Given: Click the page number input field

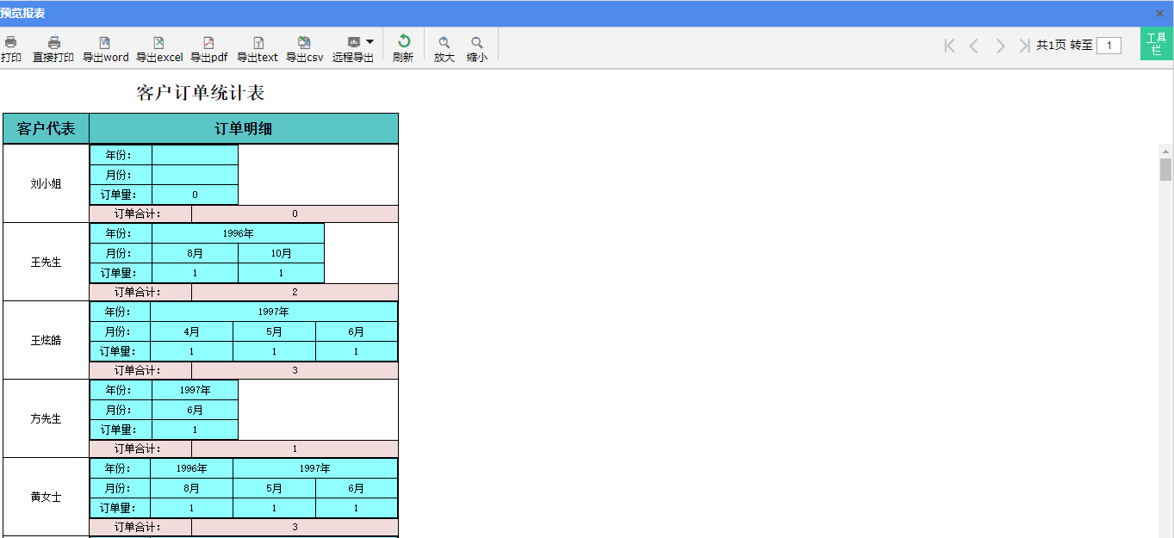Looking at the screenshot, I should [1109, 46].
